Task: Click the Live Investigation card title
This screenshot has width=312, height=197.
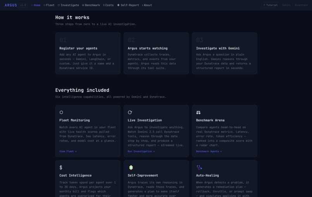Action: point(145,120)
